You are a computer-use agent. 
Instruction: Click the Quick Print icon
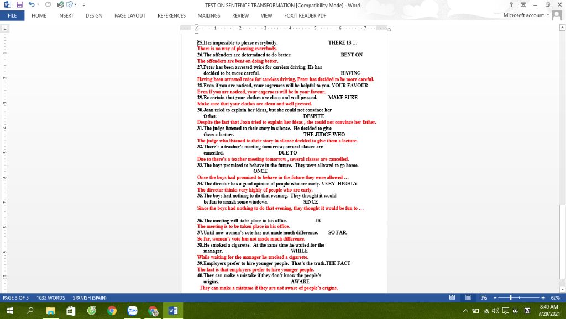click(60, 4)
